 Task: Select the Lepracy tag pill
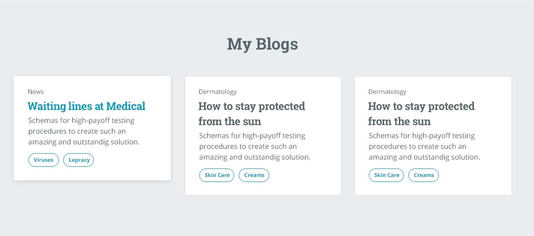(79, 160)
